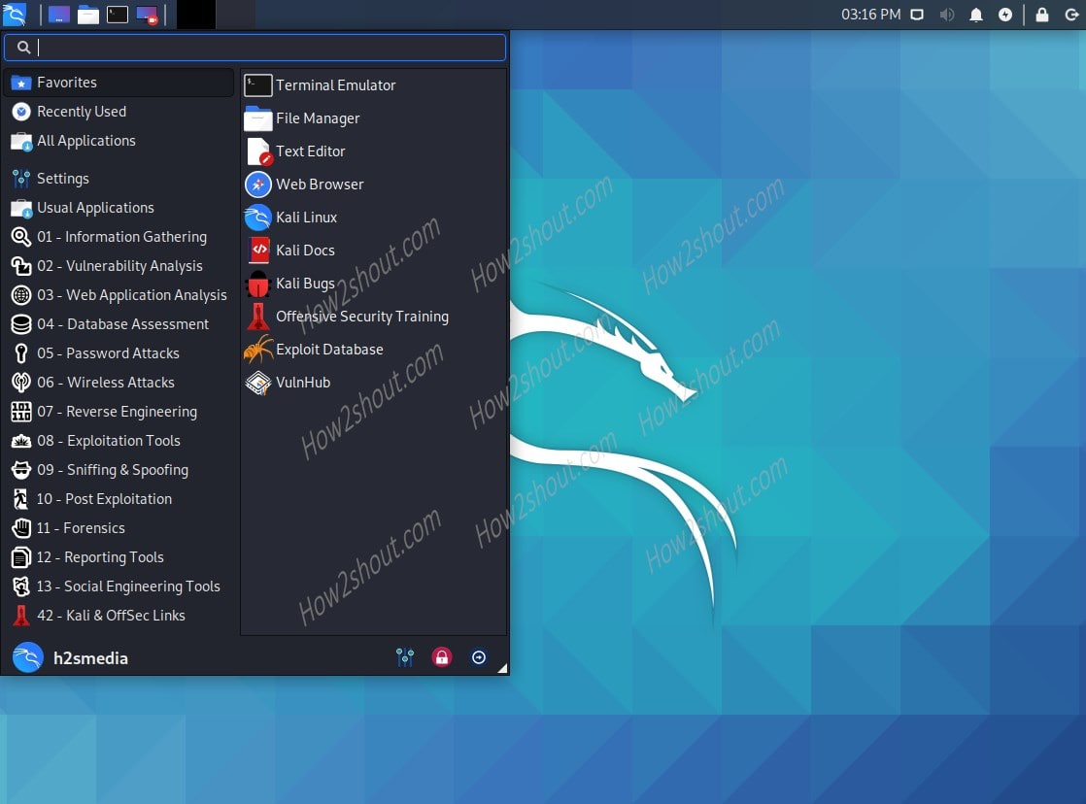Image resolution: width=1086 pixels, height=804 pixels.
Task: Select the Favorites category
Action: pyautogui.click(x=67, y=82)
